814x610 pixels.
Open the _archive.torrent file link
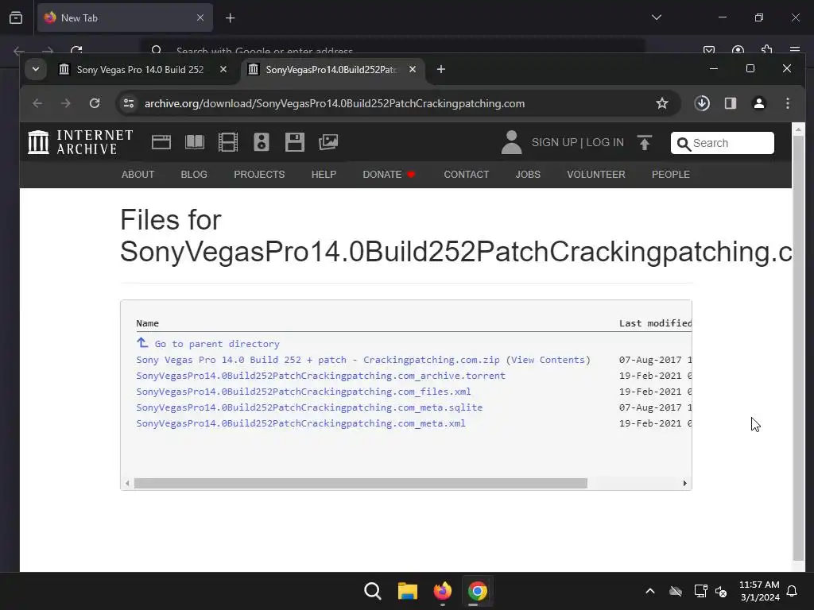pos(321,376)
